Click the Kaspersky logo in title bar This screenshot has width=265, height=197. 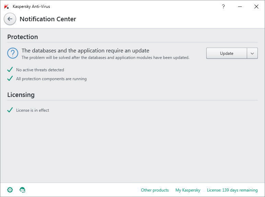click(7, 7)
